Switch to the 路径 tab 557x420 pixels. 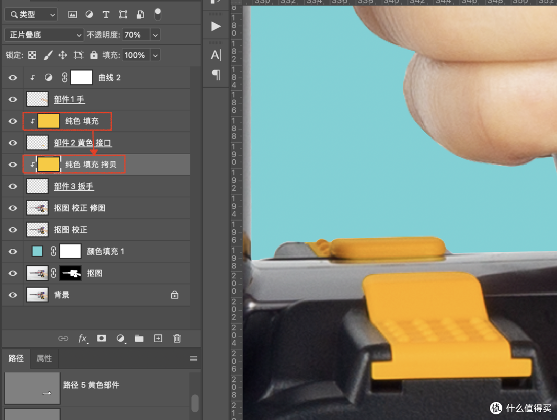(16, 358)
